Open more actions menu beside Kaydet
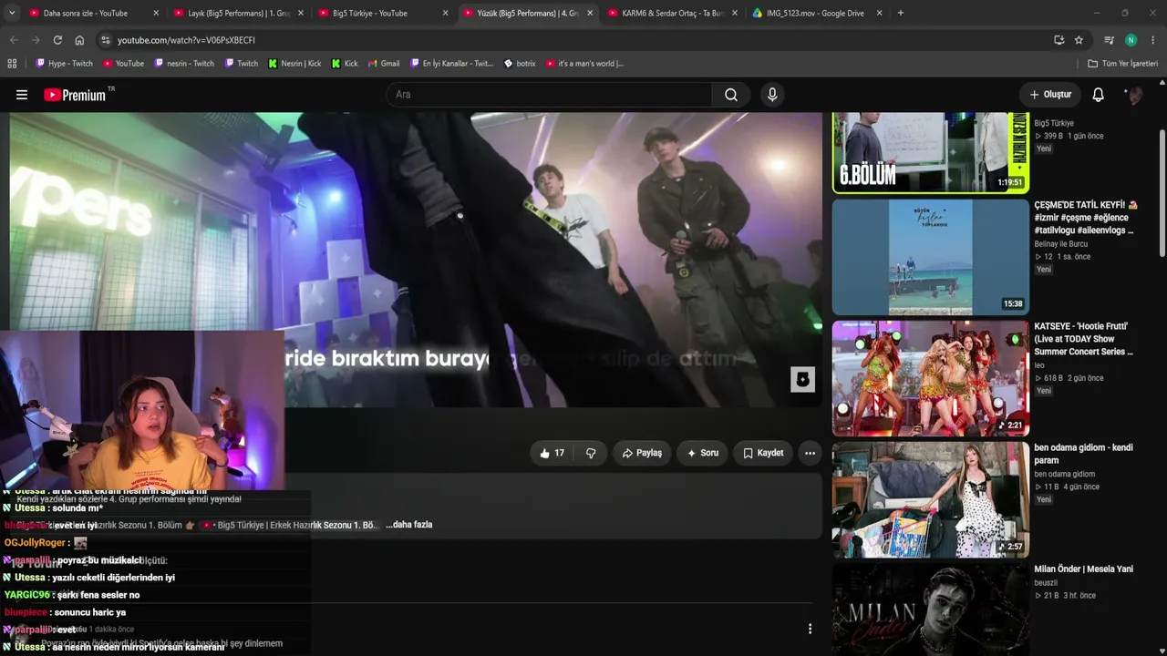The width and height of the screenshot is (1167, 656). click(x=810, y=453)
